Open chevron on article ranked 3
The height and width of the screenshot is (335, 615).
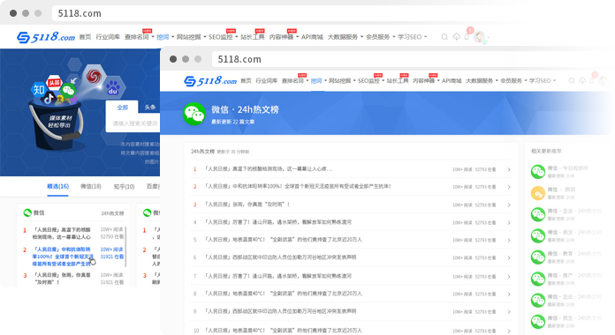point(509,205)
